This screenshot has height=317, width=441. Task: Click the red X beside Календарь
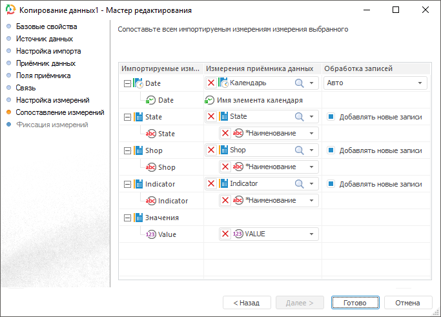point(211,83)
